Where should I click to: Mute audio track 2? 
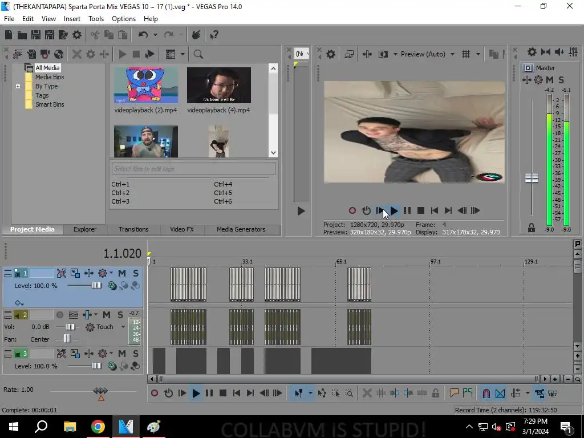[107, 315]
